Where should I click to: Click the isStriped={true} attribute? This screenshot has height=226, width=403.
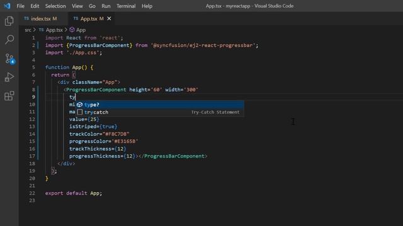click(x=93, y=126)
